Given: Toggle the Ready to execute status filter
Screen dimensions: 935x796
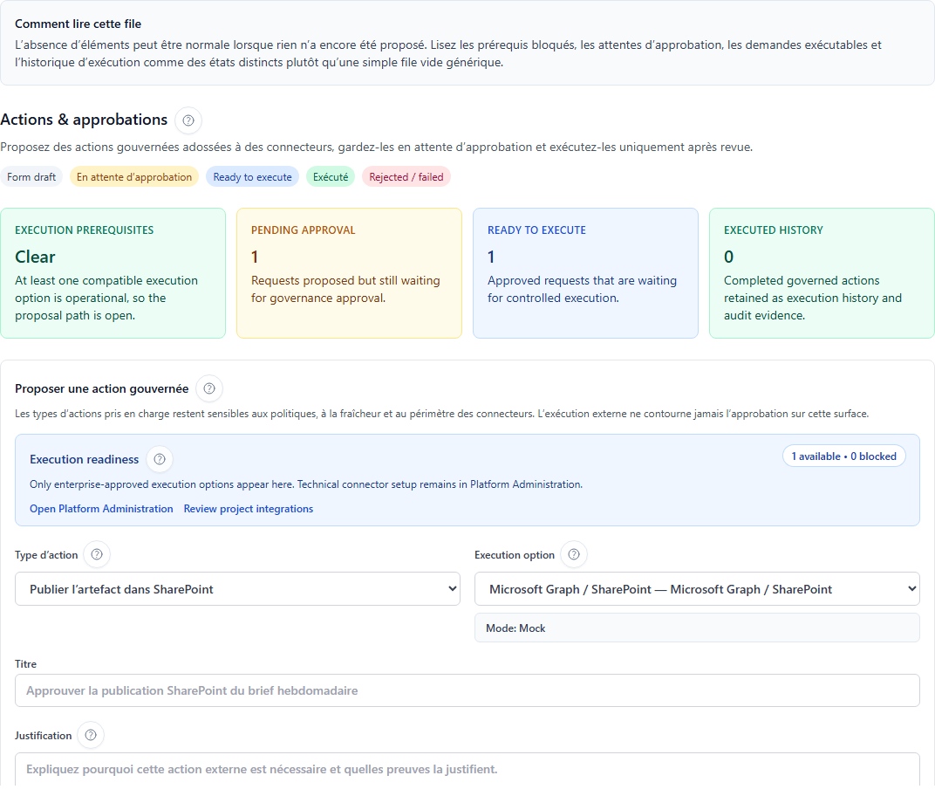Looking at the screenshot, I should pos(252,176).
